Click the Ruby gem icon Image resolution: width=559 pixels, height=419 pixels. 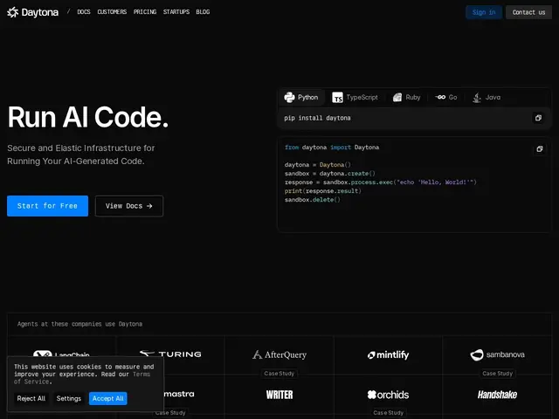tap(397, 97)
